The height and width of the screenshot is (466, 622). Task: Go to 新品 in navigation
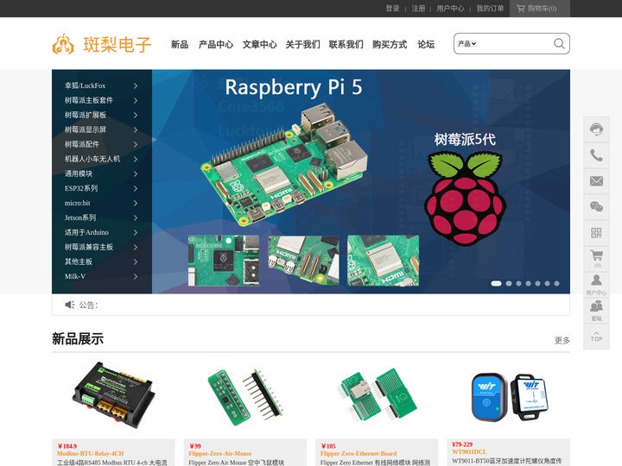[x=180, y=44]
